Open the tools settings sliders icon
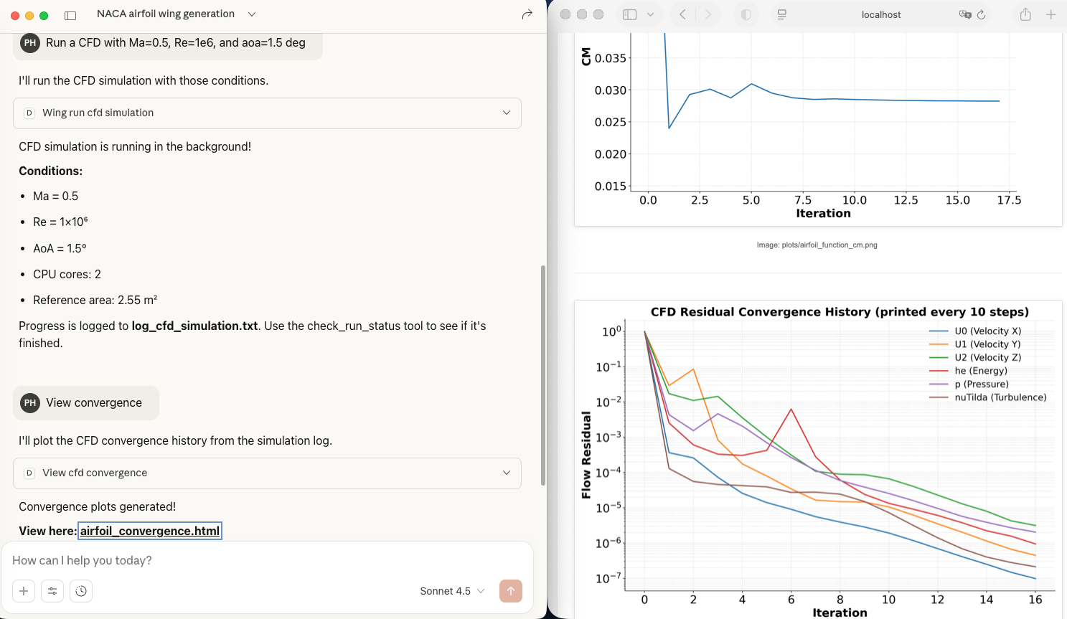This screenshot has width=1067, height=619. 52,591
